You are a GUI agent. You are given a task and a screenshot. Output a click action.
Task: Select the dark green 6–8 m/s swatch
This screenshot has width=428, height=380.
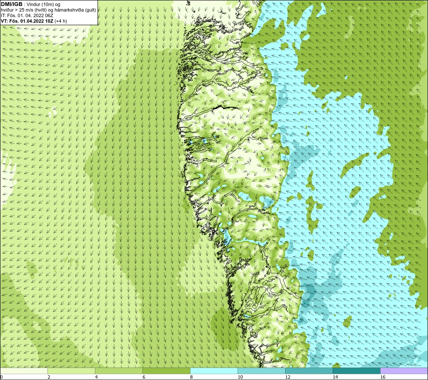tap(166, 371)
